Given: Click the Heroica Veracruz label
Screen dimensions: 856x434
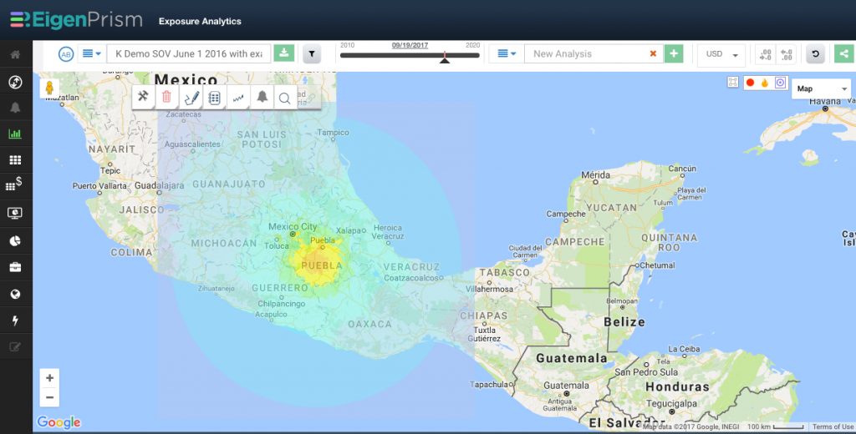Looking at the screenshot, I should tap(388, 232).
